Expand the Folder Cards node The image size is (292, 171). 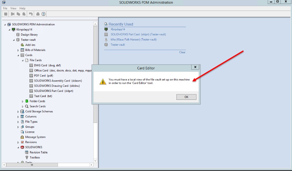click(23, 101)
